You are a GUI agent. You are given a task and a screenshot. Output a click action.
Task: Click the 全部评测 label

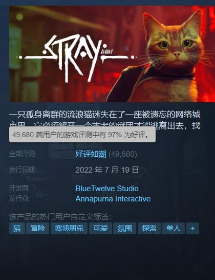23,154
